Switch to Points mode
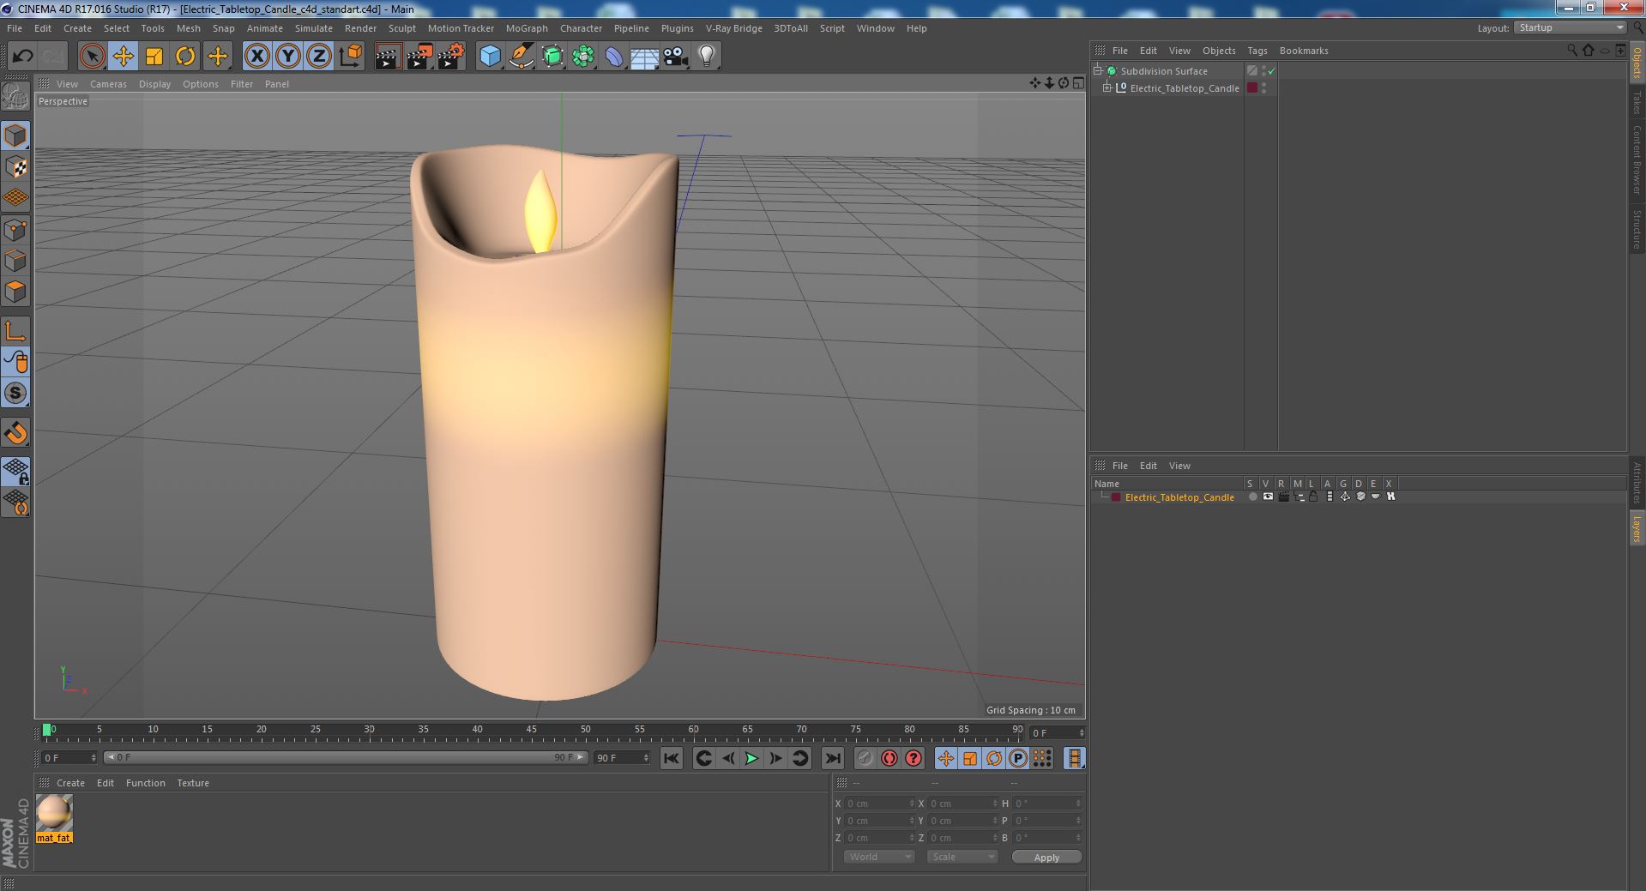 pos(15,230)
